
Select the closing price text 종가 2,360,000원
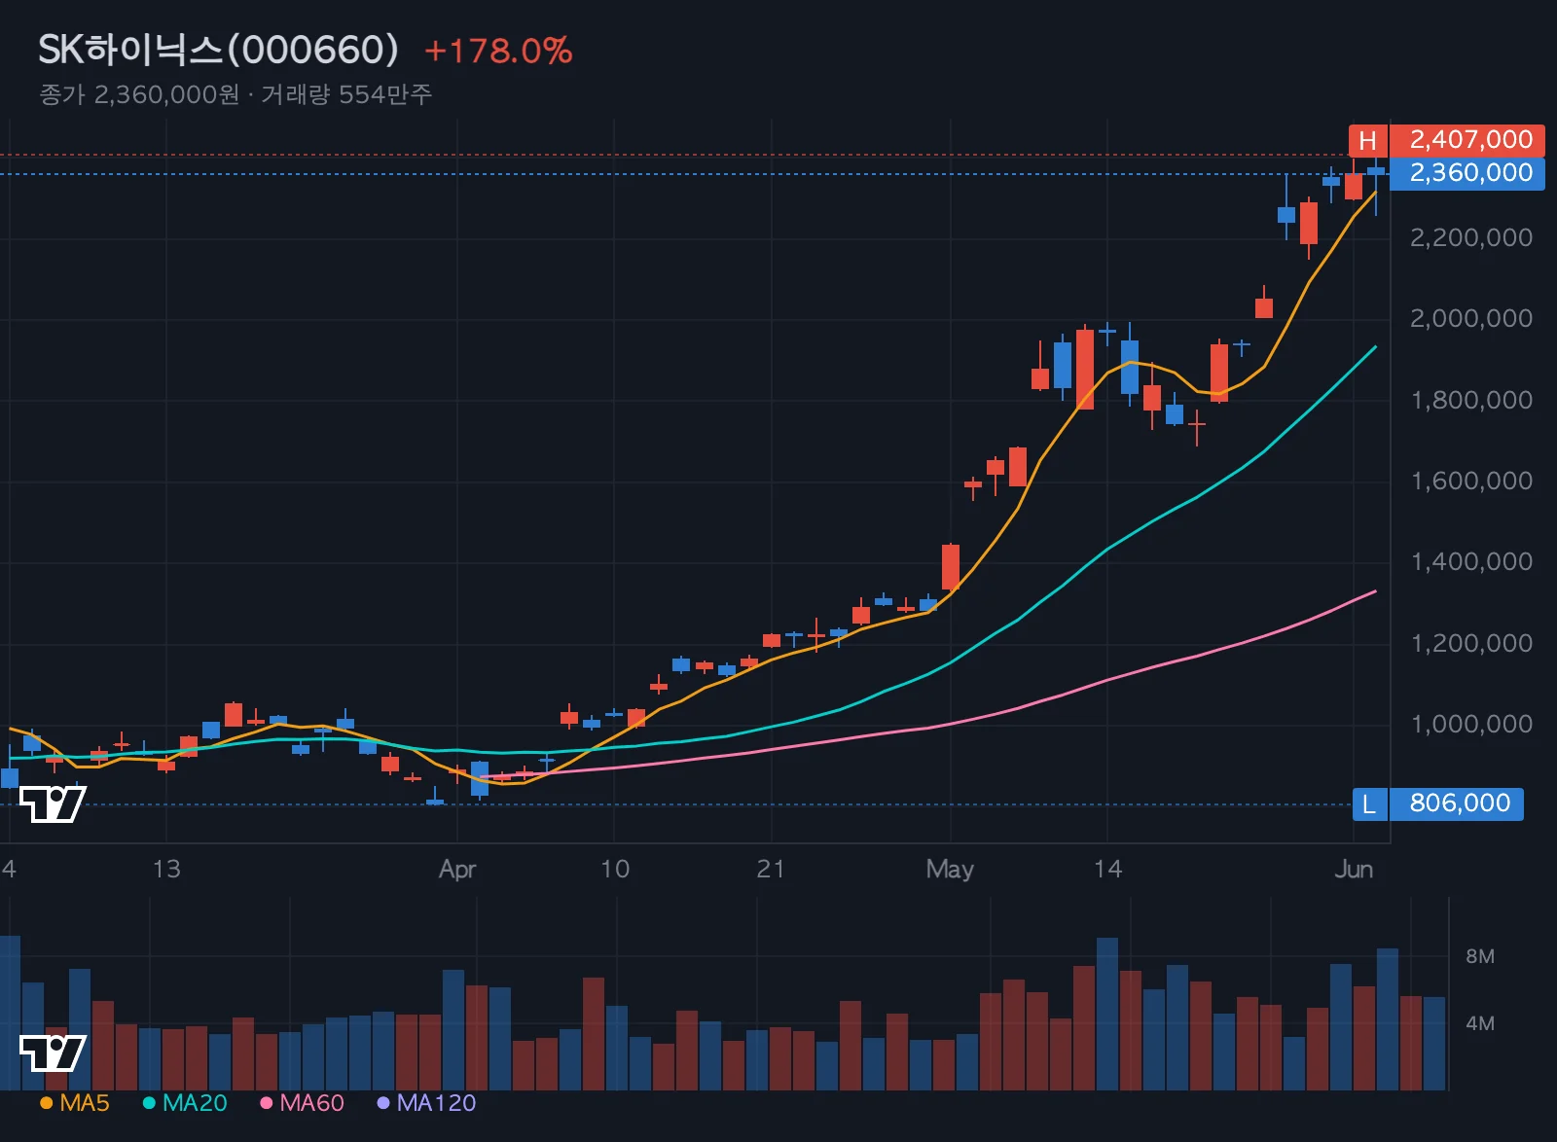139,94
